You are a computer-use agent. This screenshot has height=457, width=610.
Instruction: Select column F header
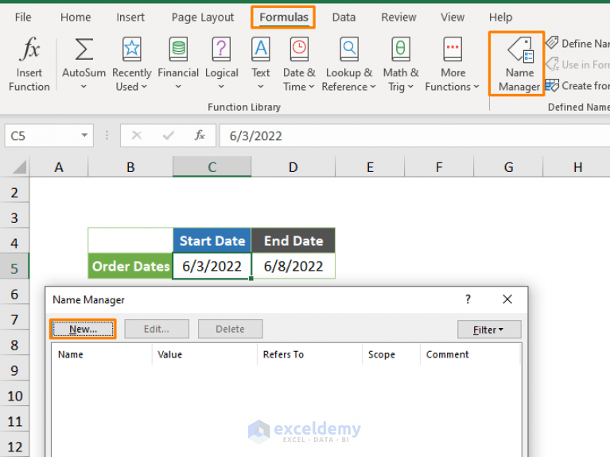click(x=439, y=167)
